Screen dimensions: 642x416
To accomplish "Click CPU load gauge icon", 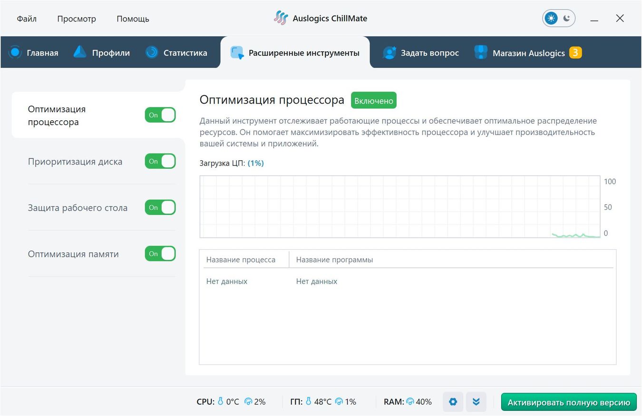I will [248, 402].
